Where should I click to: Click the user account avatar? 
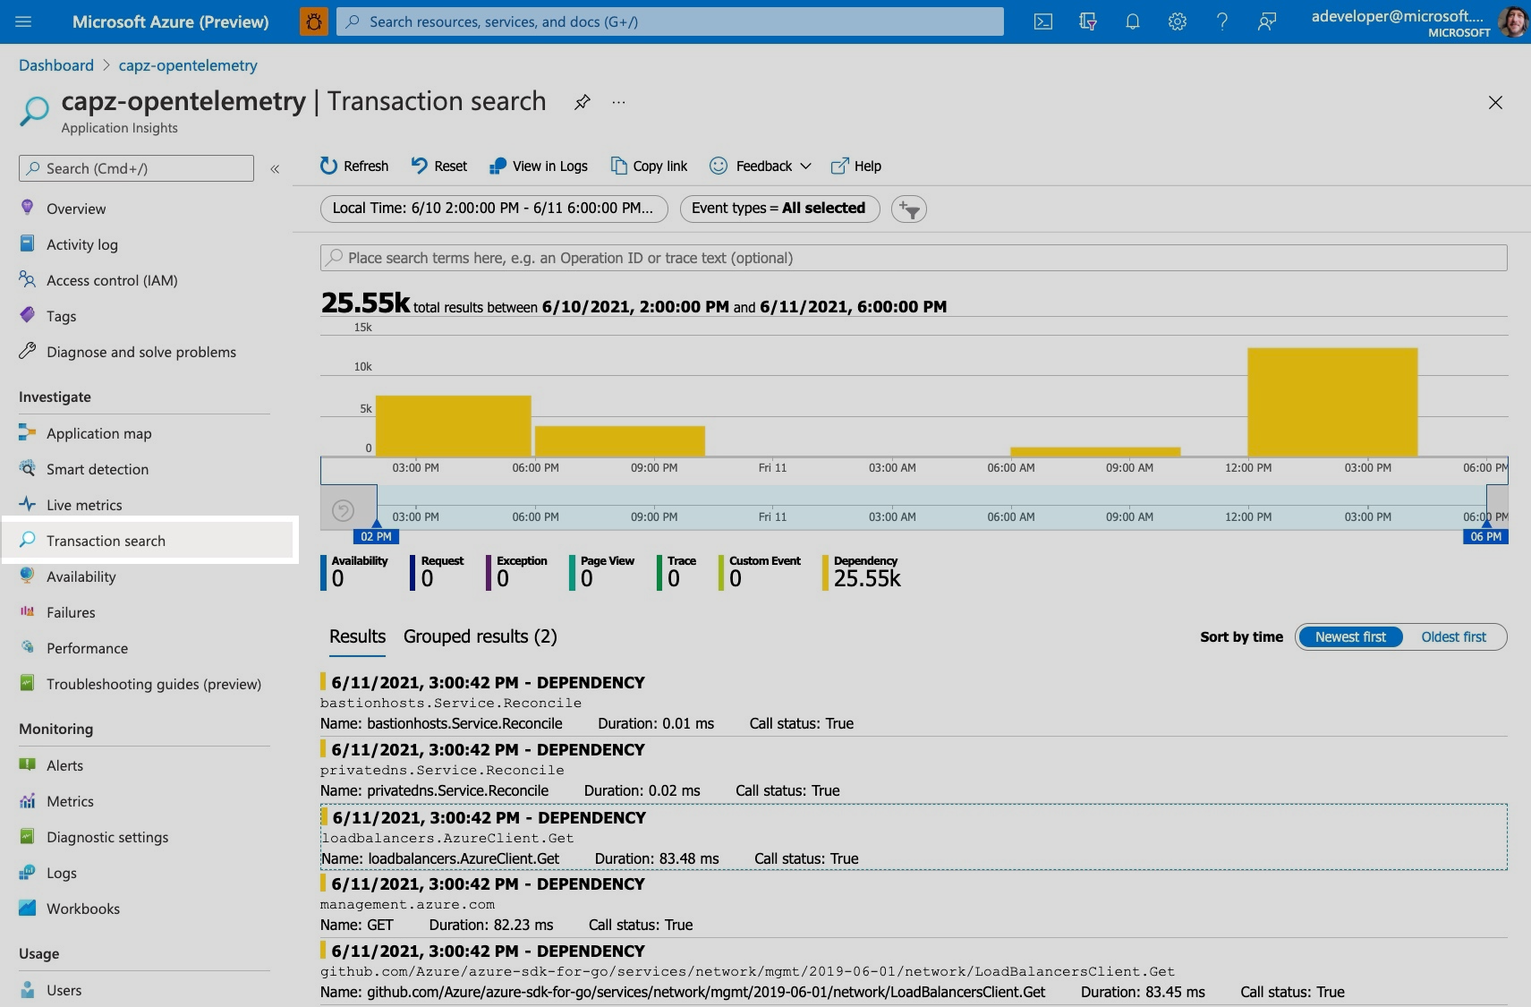point(1512,21)
